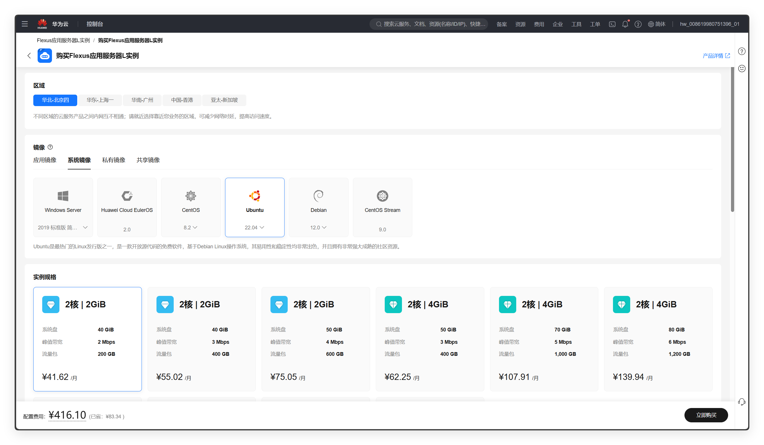The width and height of the screenshot is (764, 445).
Task: Select the Debian image card
Action: (319, 207)
